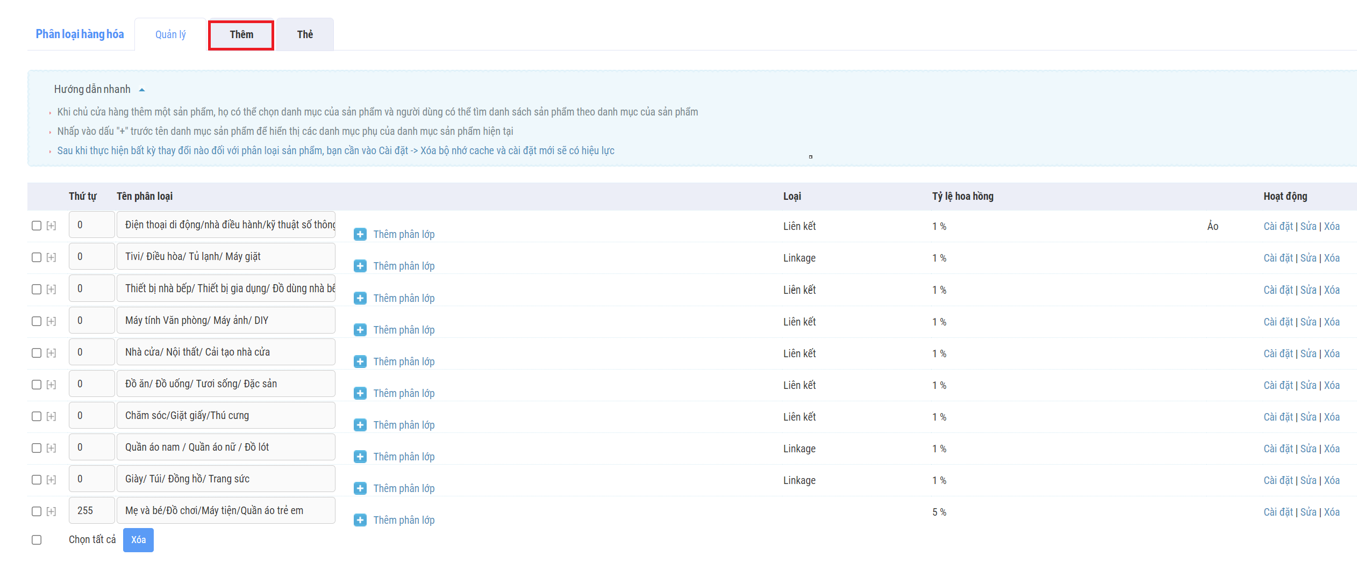The width and height of the screenshot is (1357, 578).
Task: Click add sublevel icon for Đồ ăn/ Đồ uống
Action: click(x=360, y=393)
